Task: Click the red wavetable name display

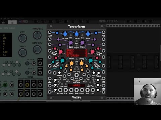Action: (76, 53)
